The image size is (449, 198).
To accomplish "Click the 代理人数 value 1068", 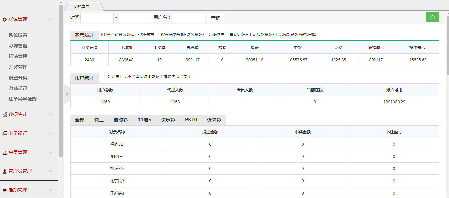I will [175, 102].
